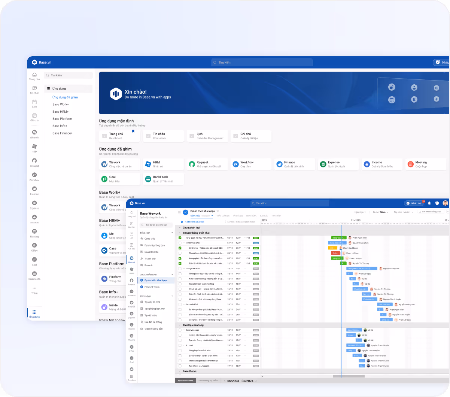Open Wework icon in front window sidebar

(x=132, y=258)
